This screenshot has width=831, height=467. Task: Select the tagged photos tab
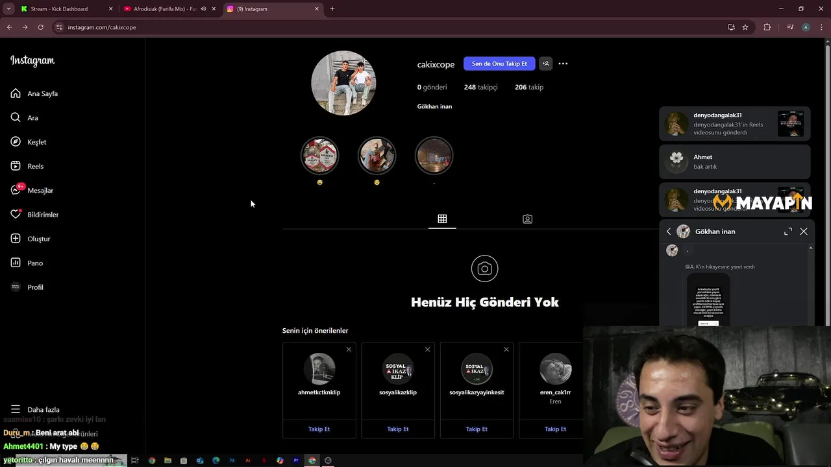tap(527, 219)
